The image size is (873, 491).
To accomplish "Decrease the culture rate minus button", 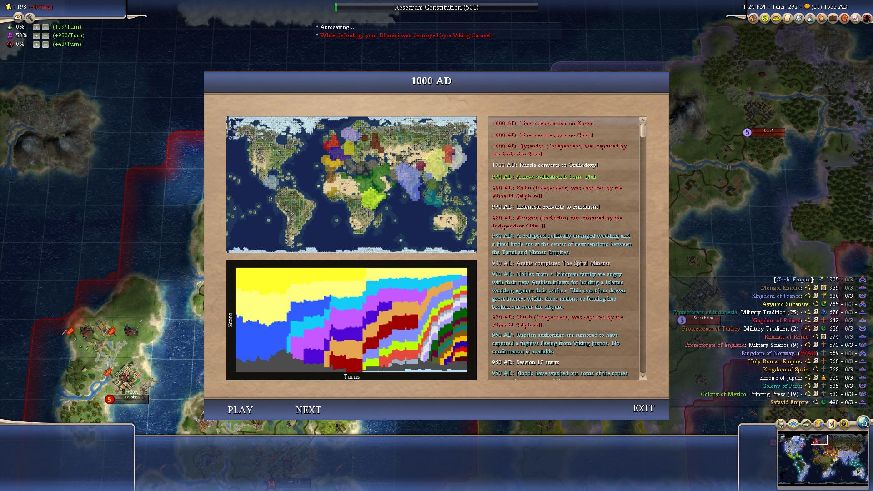I will click(45, 36).
